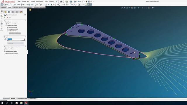Open dropdown arrow next to Save icon
187x105 pixels.
point(73,1)
